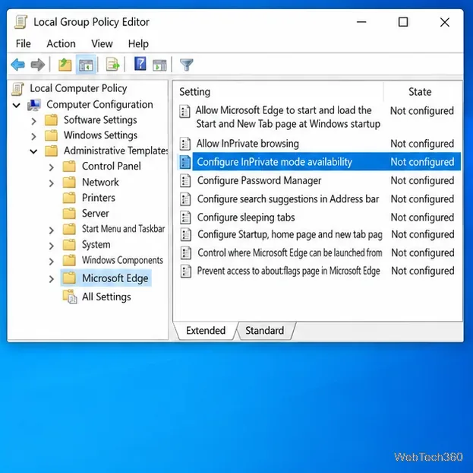Expand the Windows Settings node
This screenshot has height=473, width=473.
point(33,137)
